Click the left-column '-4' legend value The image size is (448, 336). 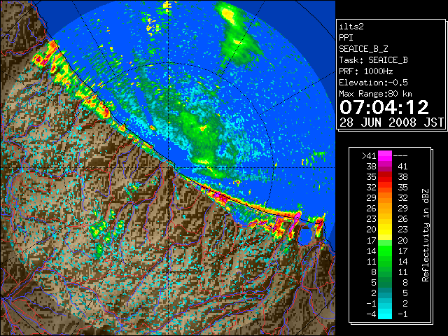371,314
